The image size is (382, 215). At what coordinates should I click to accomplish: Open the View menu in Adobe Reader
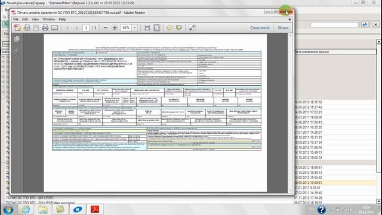click(35, 19)
